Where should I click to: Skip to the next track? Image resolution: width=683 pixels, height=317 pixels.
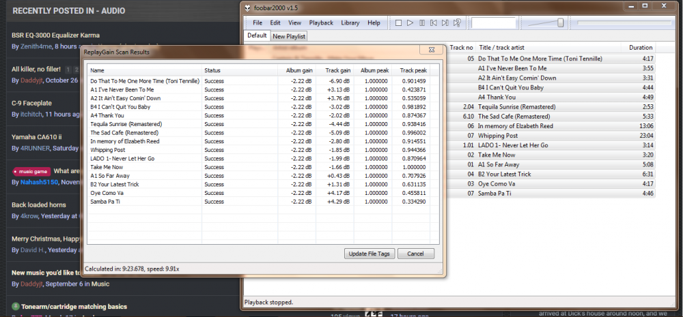pyautogui.click(x=445, y=23)
